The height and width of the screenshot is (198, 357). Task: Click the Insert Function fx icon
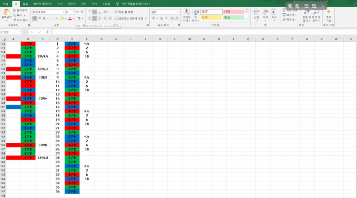pos(47,32)
